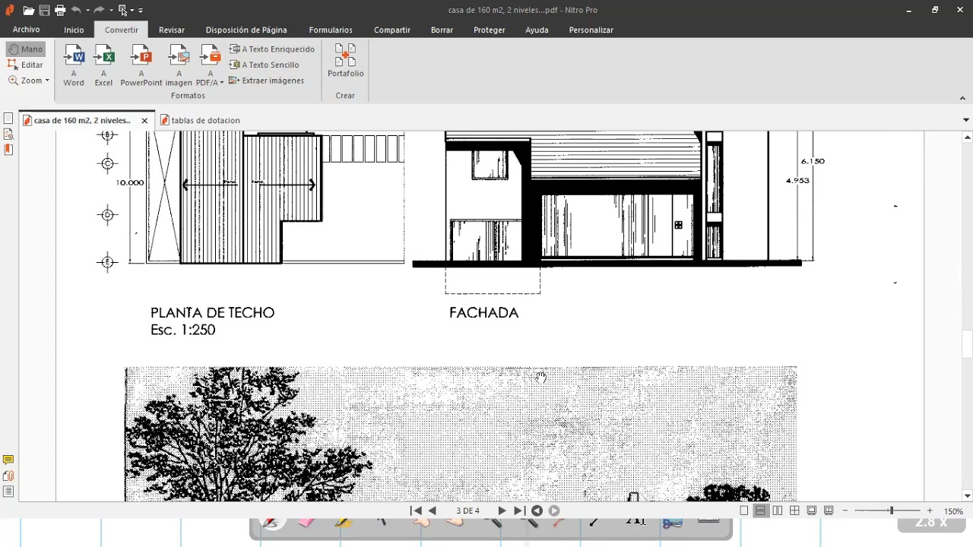Click A Texto Enriquecido button

(x=272, y=49)
